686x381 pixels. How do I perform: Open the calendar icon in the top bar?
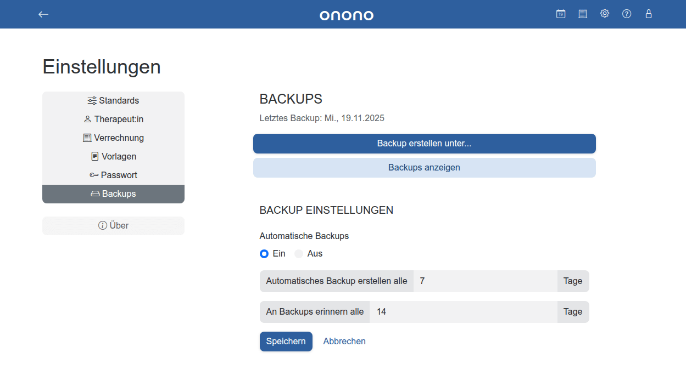click(x=561, y=14)
